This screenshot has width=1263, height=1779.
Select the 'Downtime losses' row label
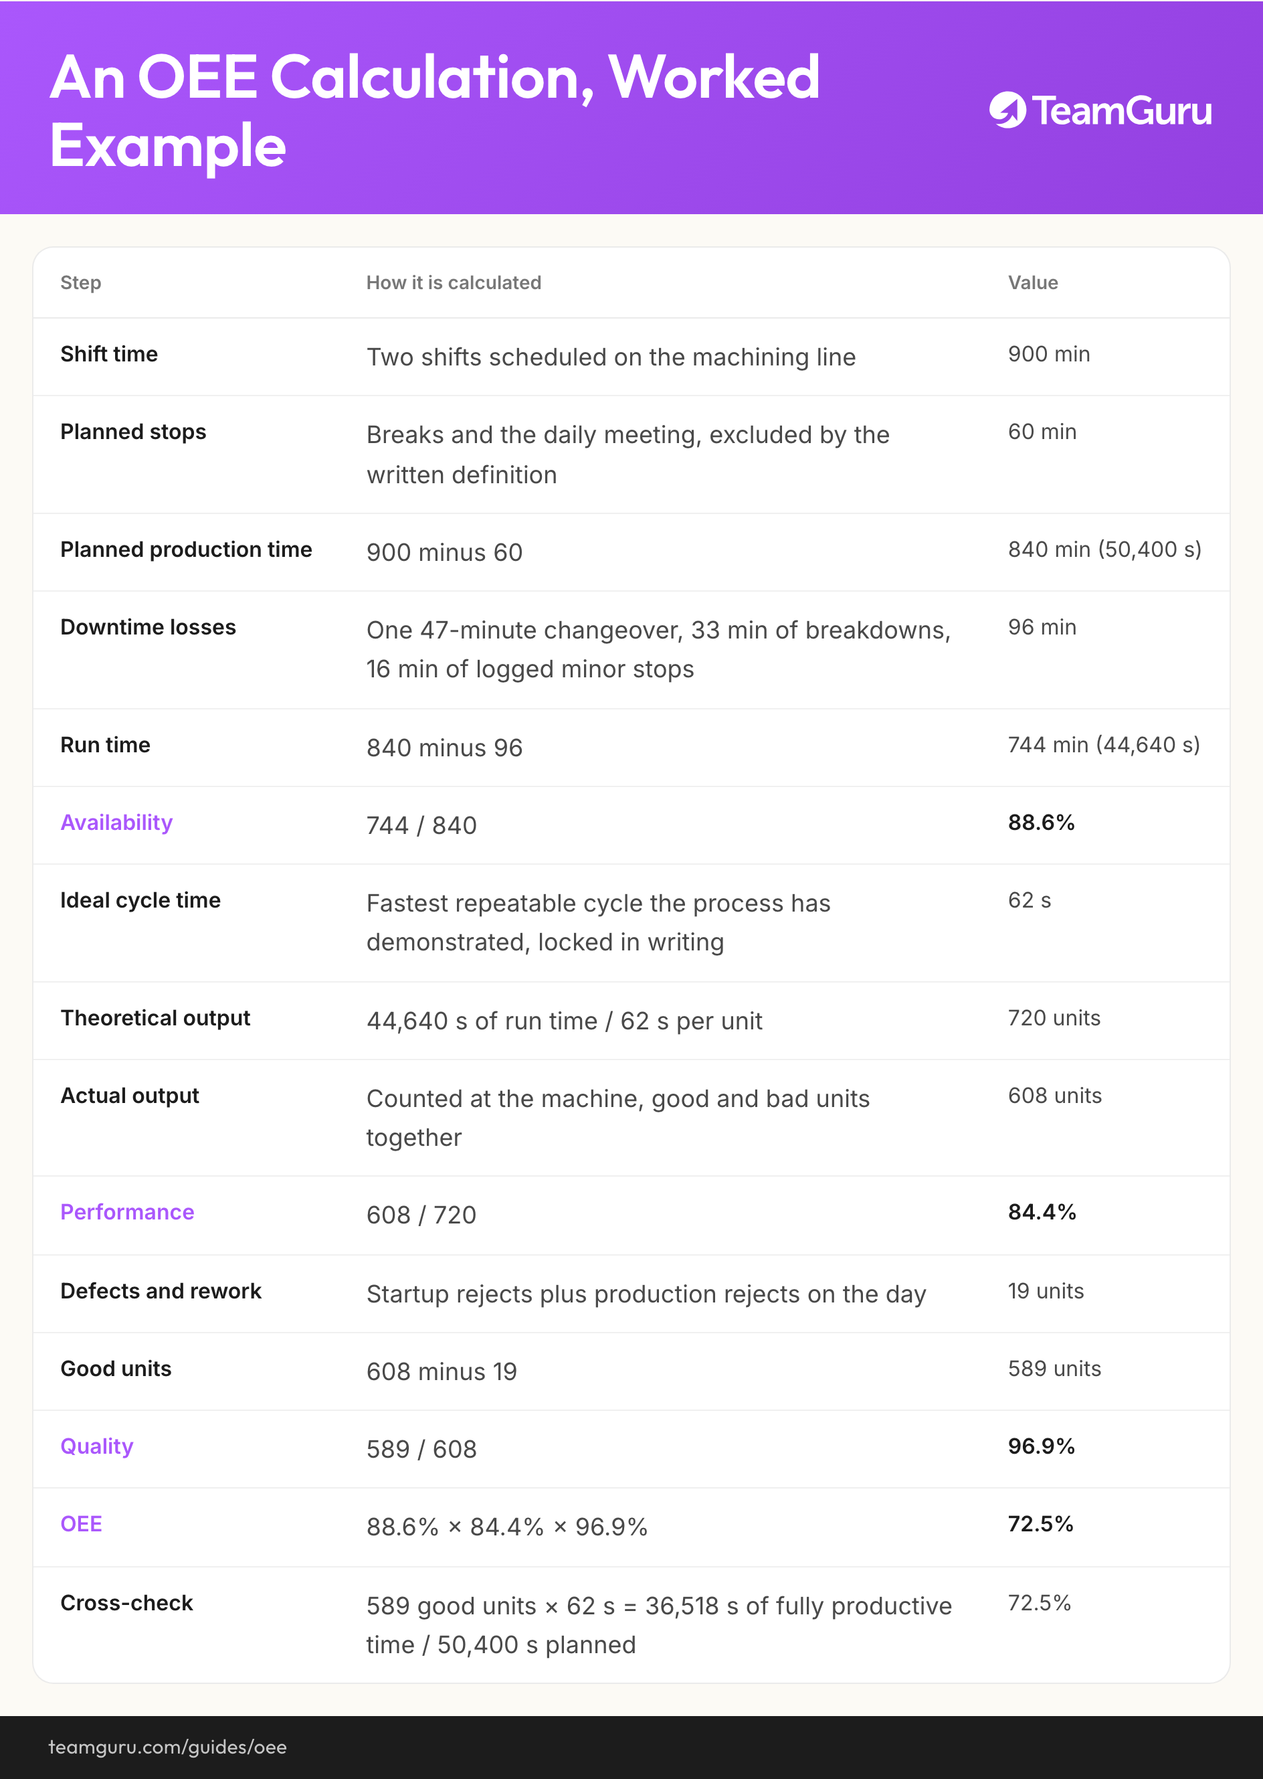(x=148, y=627)
